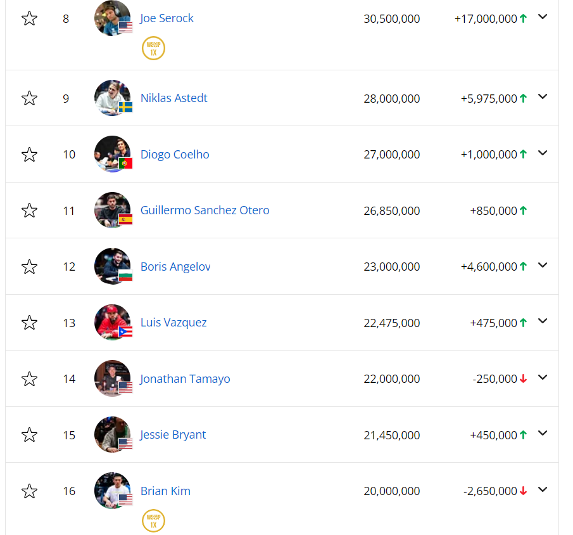573x535 pixels.
Task: Mark Jonathan Tamayo with the star
Action: (29, 379)
